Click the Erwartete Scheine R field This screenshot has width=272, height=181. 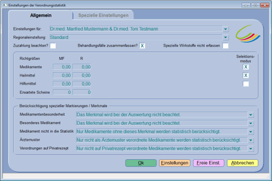pos(82,92)
